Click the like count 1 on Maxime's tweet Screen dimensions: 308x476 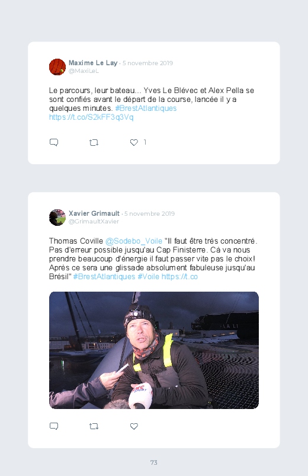[145, 142]
